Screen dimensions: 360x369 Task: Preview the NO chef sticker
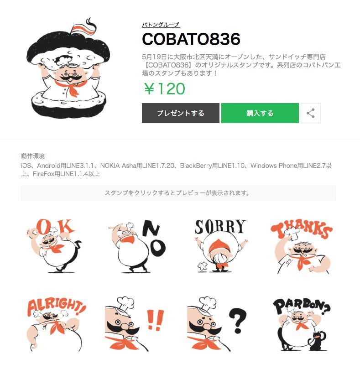(137, 246)
